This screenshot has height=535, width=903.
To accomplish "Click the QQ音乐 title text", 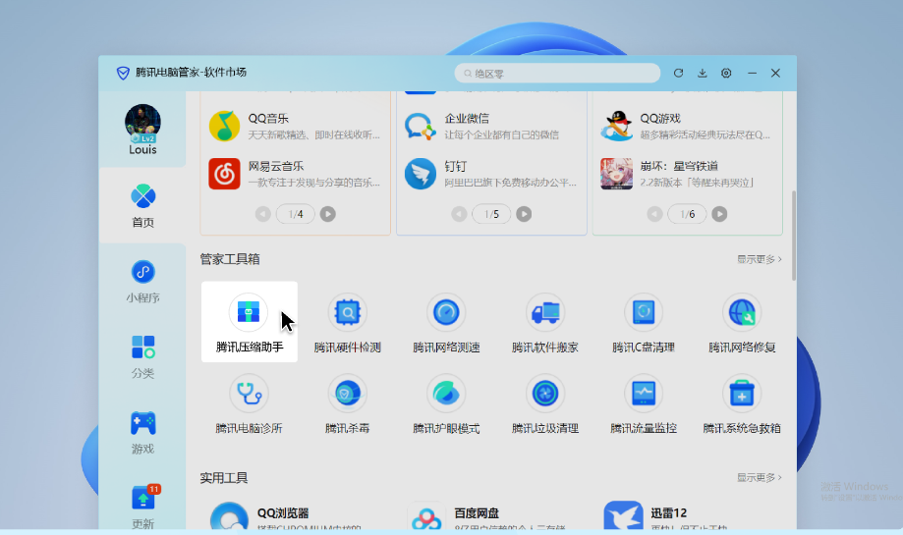I will pos(268,119).
